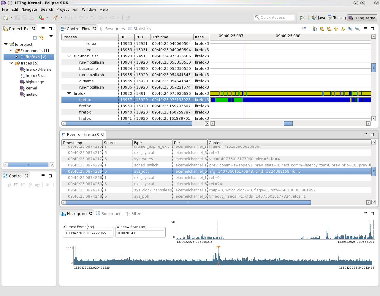Collapse the firefox process 13920 row
The image size is (380, 296).
(69, 93)
